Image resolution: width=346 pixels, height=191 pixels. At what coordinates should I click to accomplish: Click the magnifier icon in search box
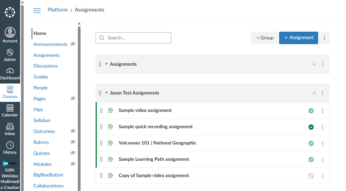102,38
